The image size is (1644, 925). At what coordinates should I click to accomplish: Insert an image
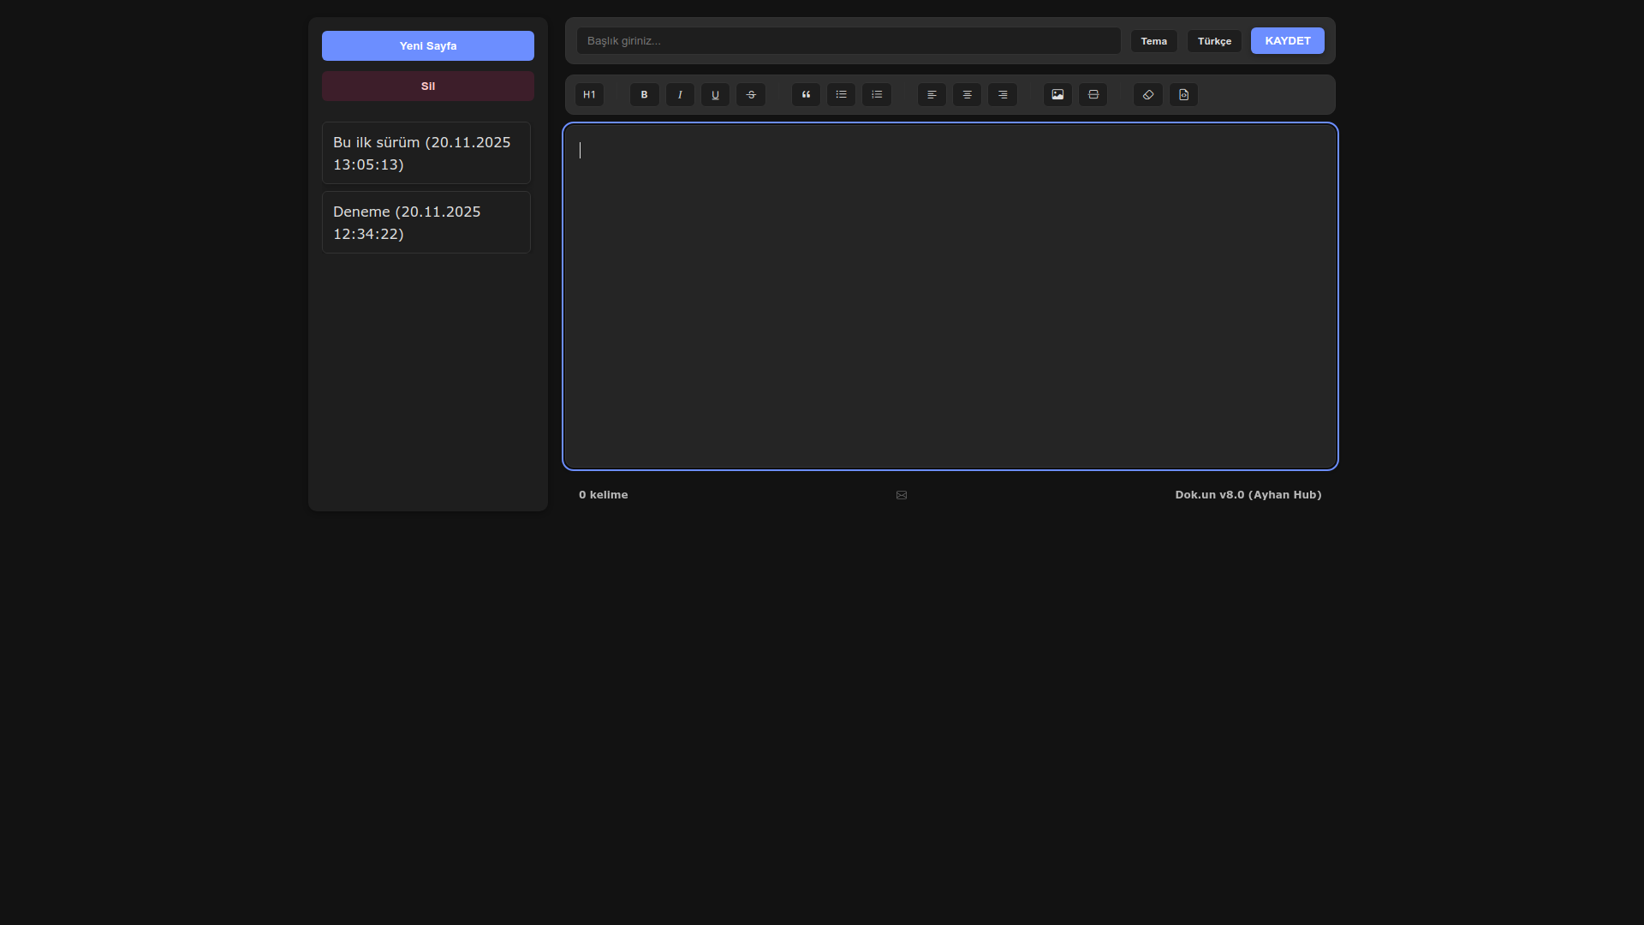[x=1057, y=95]
